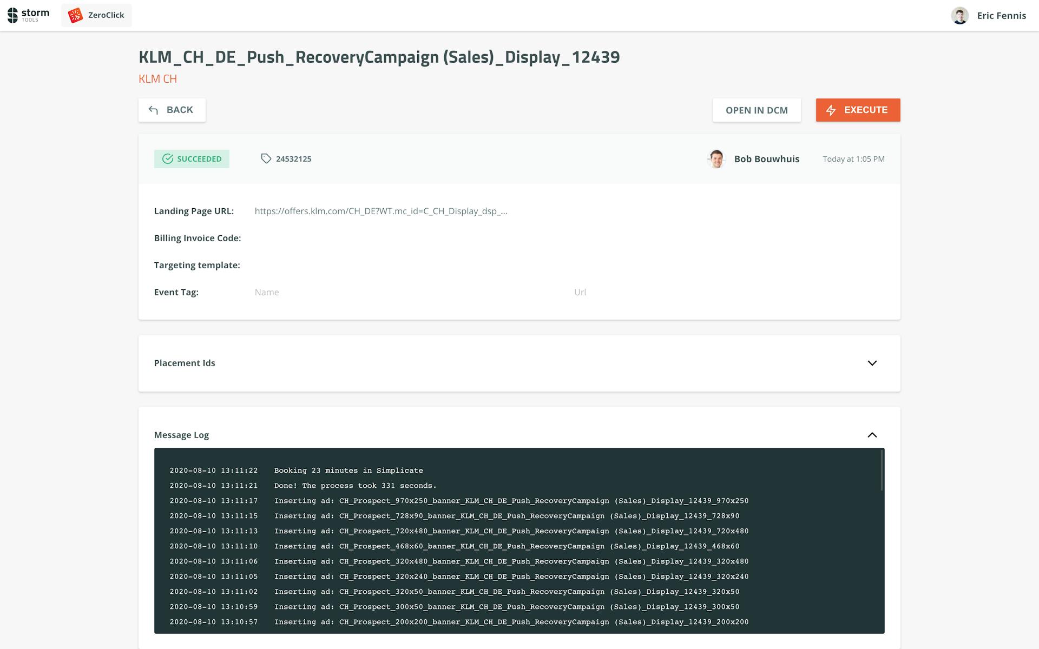Expand the Placement Ids section header
The image size is (1039, 649).
click(185, 363)
